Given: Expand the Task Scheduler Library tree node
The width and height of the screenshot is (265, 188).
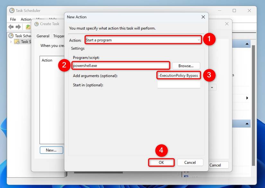Looking at the screenshot, I should coord(11,41).
